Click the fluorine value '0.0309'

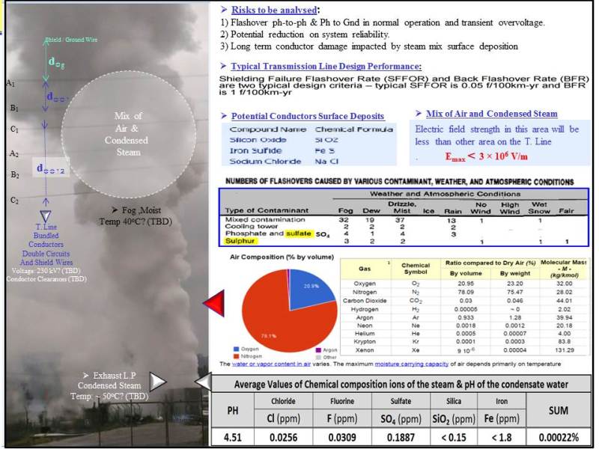point(342,437)
